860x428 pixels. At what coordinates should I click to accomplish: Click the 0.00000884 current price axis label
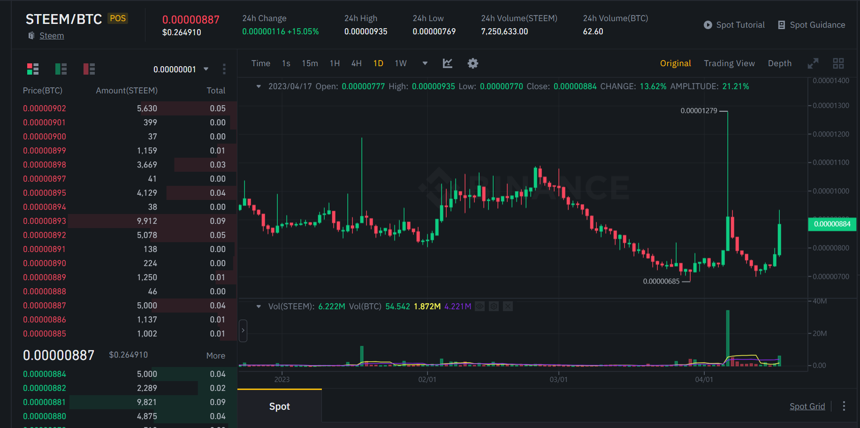832,224
